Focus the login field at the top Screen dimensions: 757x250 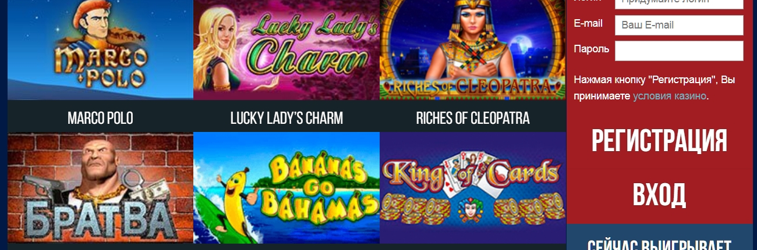coord(679,4)
